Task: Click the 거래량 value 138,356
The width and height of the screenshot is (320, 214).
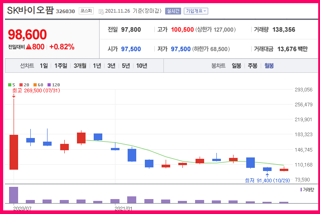Action: (x=284, y=29)
